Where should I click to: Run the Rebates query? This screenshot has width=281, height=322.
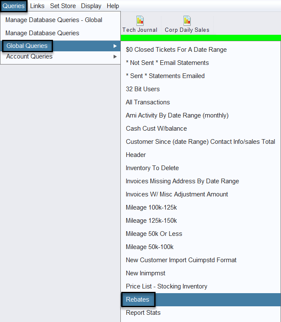[x=138, y=300]
